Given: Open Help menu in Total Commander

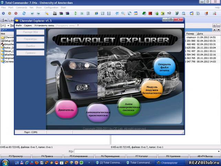Looking at the screenshot, I should point(217,8).
